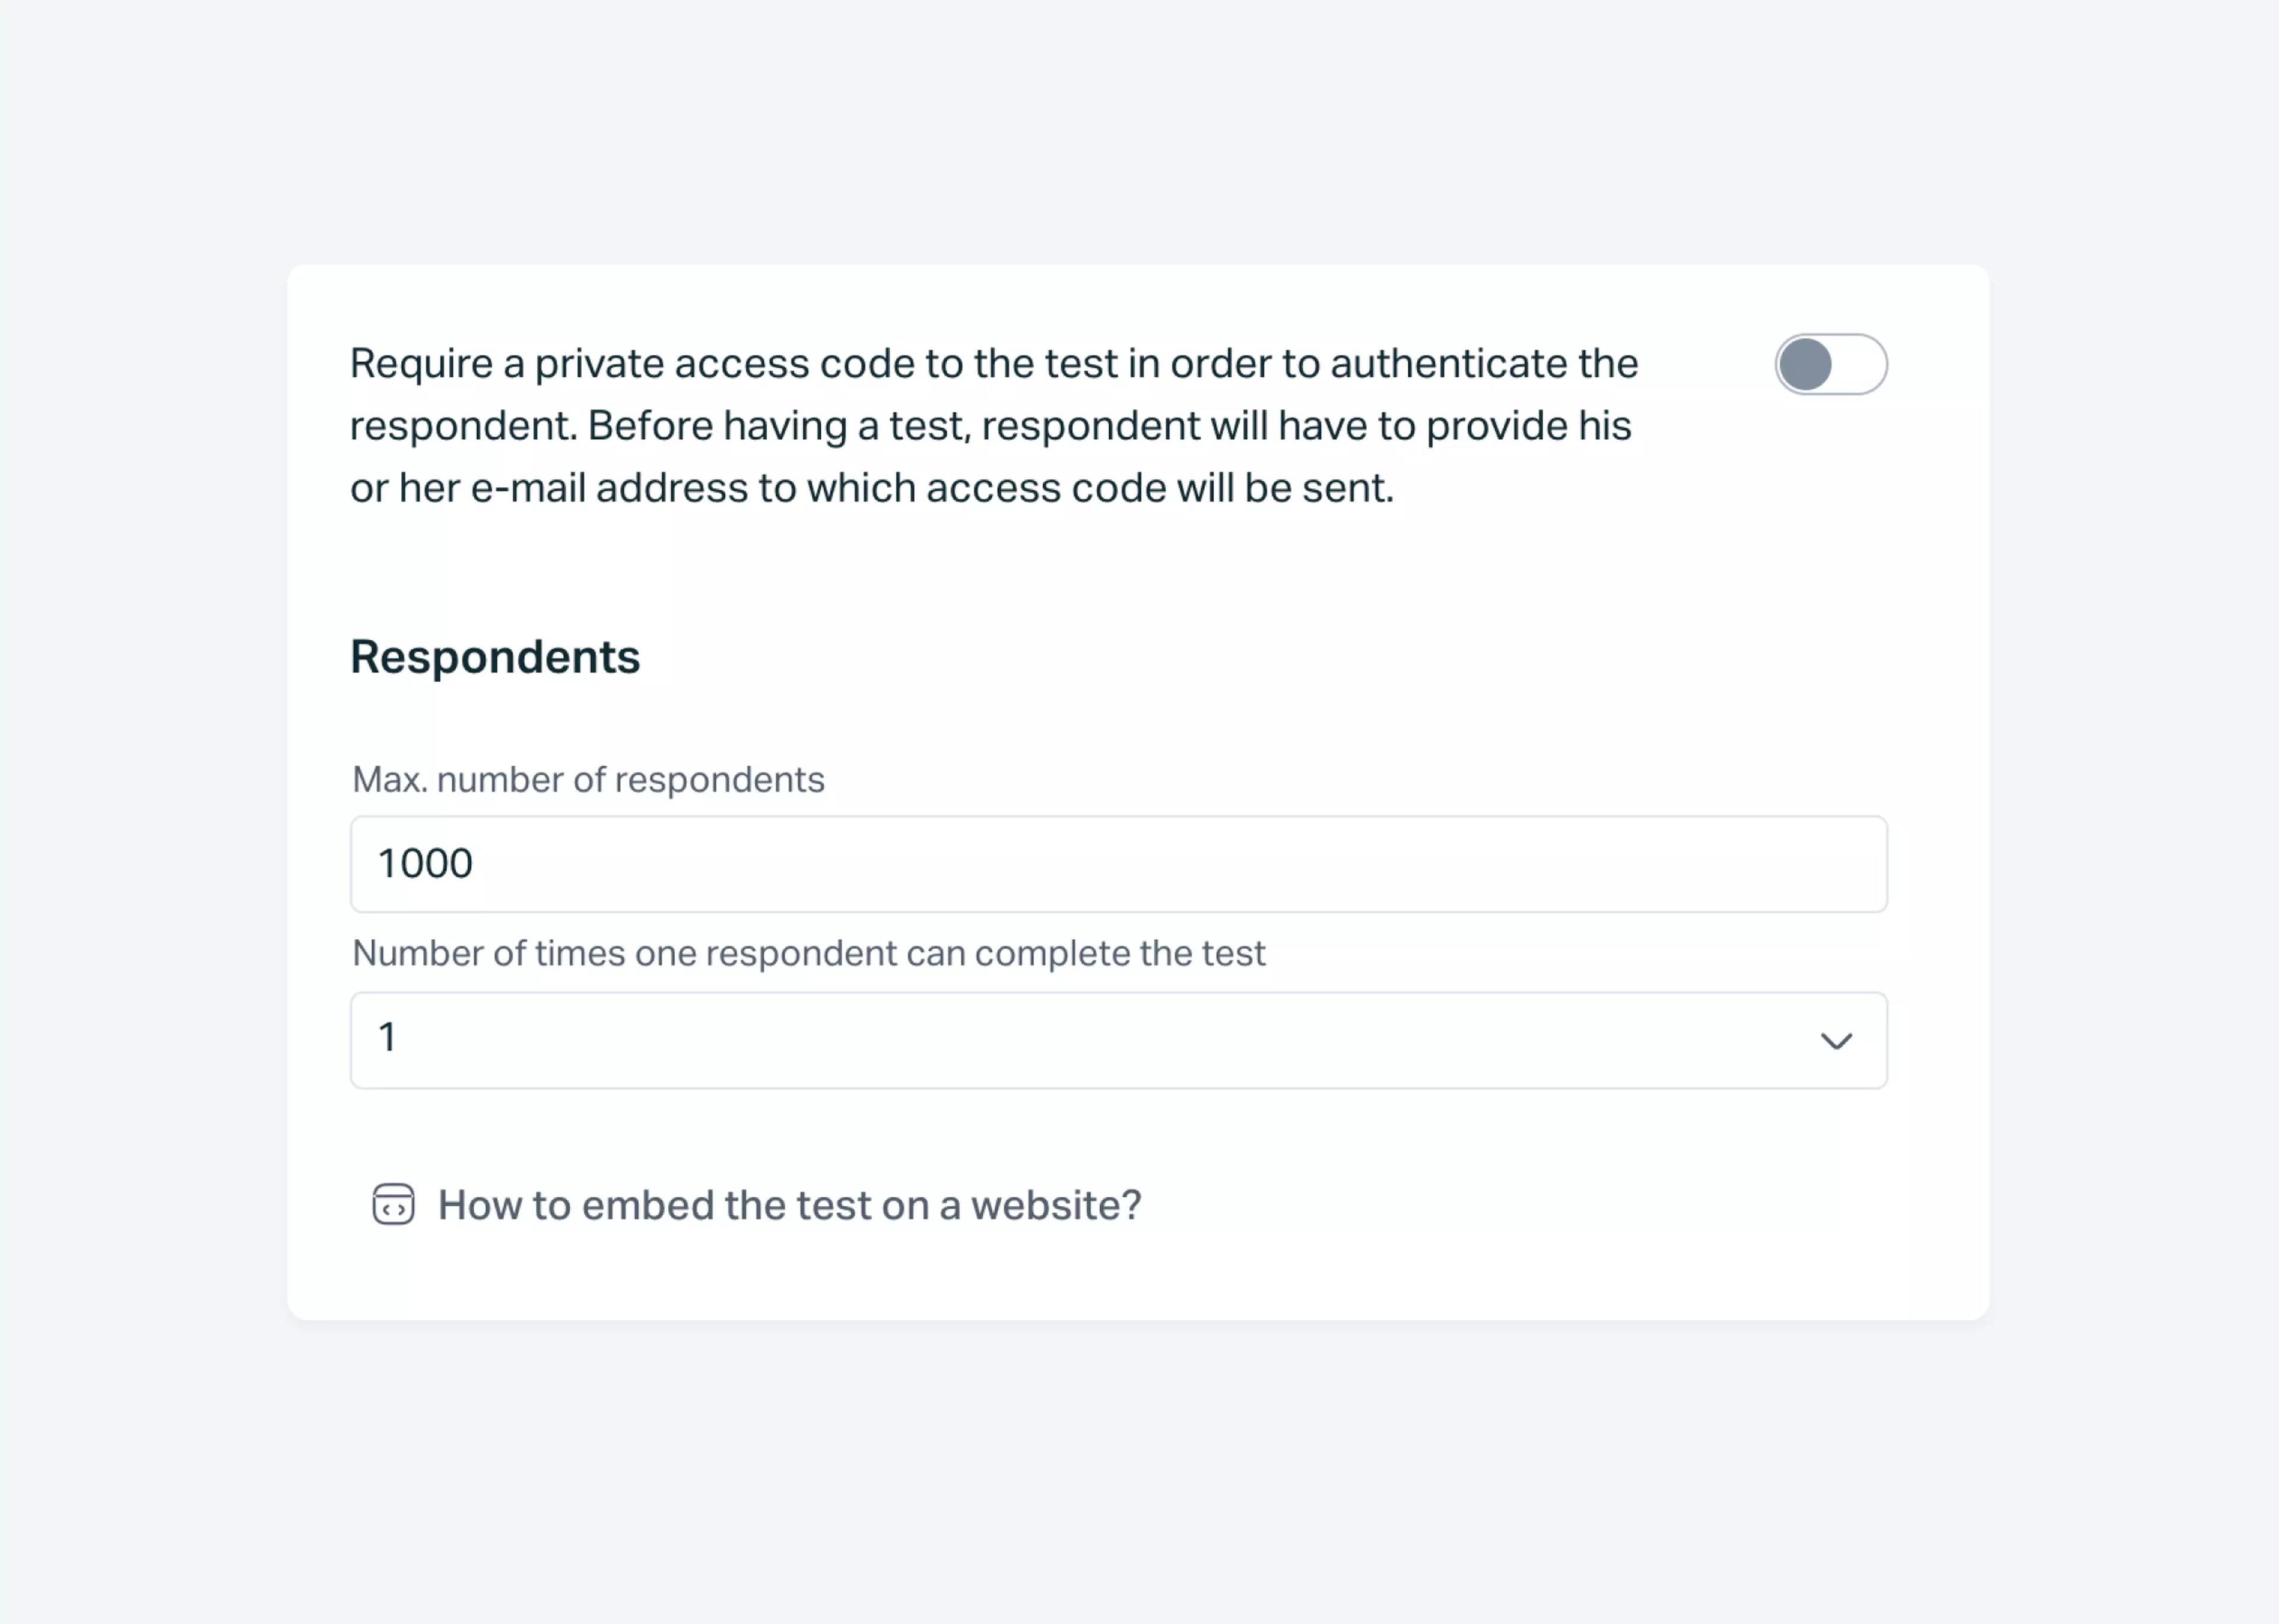This screenshot has width=2279, height=1624.
Task: Select the browser-with-code icon next to embed link
Action: pyautogui.click(x=394, y=1206)
